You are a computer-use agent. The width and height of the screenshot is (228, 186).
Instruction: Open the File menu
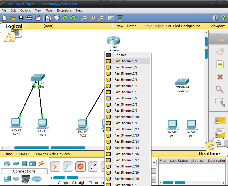click(x=4, y=10)
